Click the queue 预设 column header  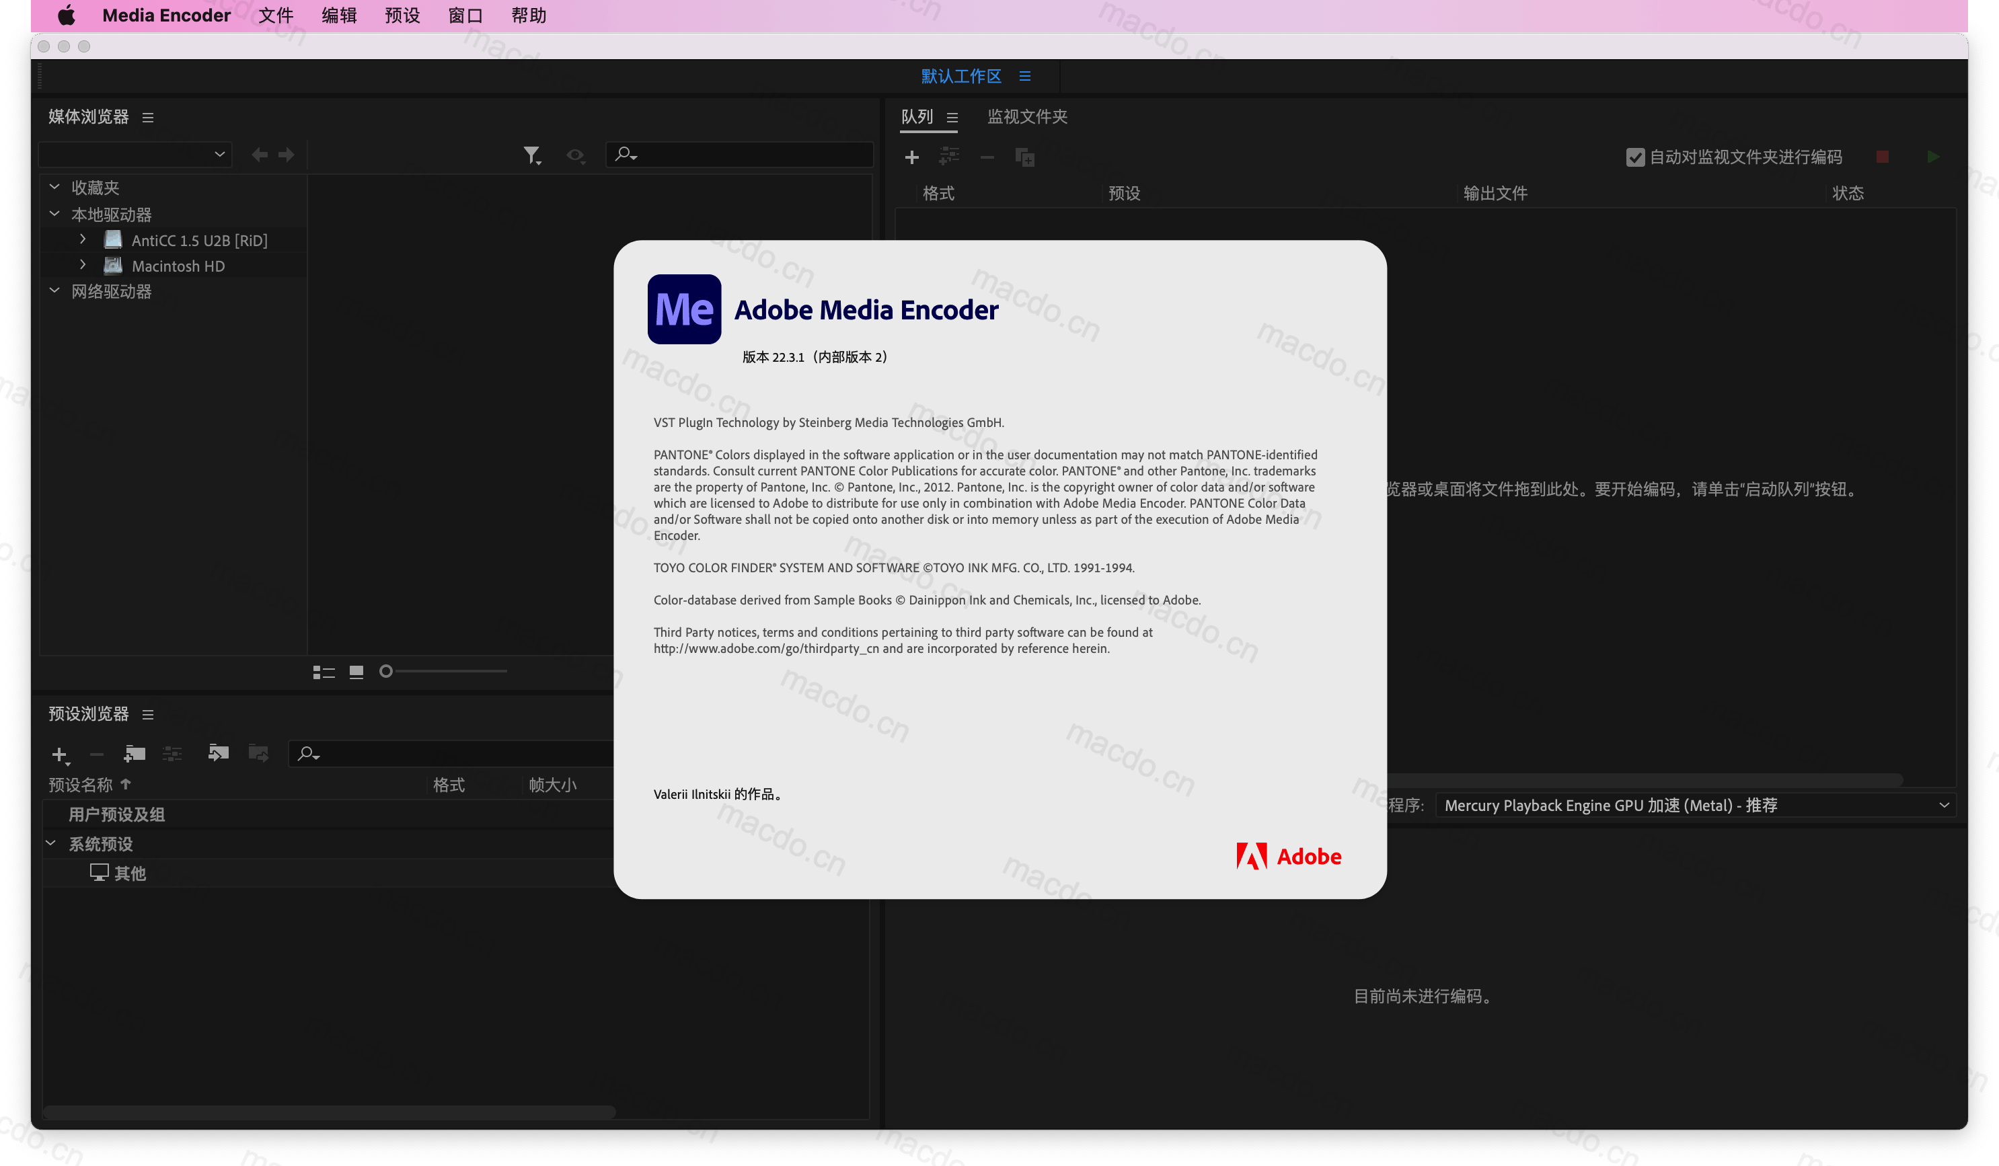tap(1124, 193)
